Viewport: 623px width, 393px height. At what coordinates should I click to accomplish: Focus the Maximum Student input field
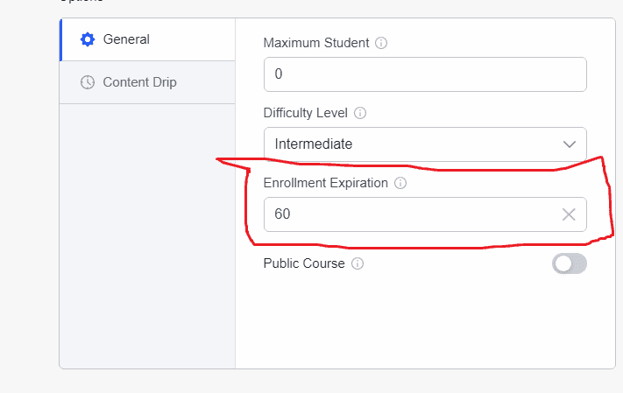point(425,74)
